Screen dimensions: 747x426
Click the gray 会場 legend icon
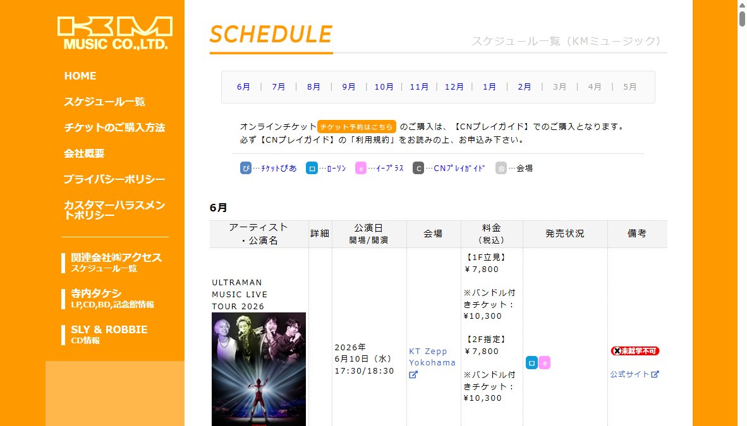pyautogui.click(x=501, y=168)
